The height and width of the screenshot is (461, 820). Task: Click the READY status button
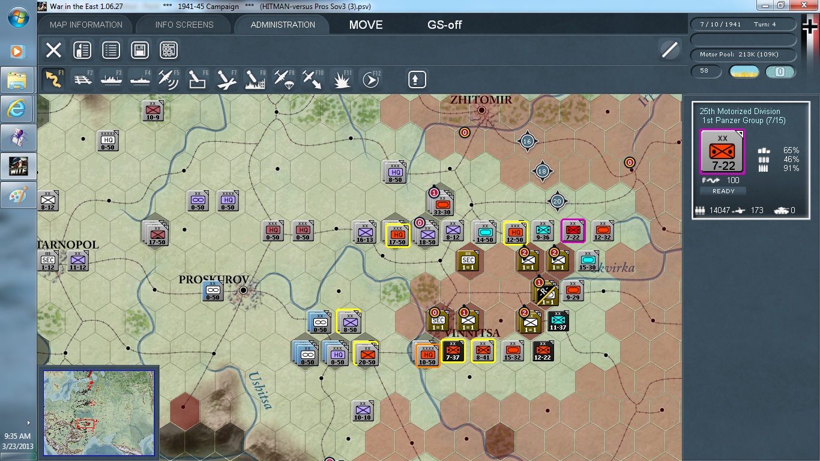(723, 191)
